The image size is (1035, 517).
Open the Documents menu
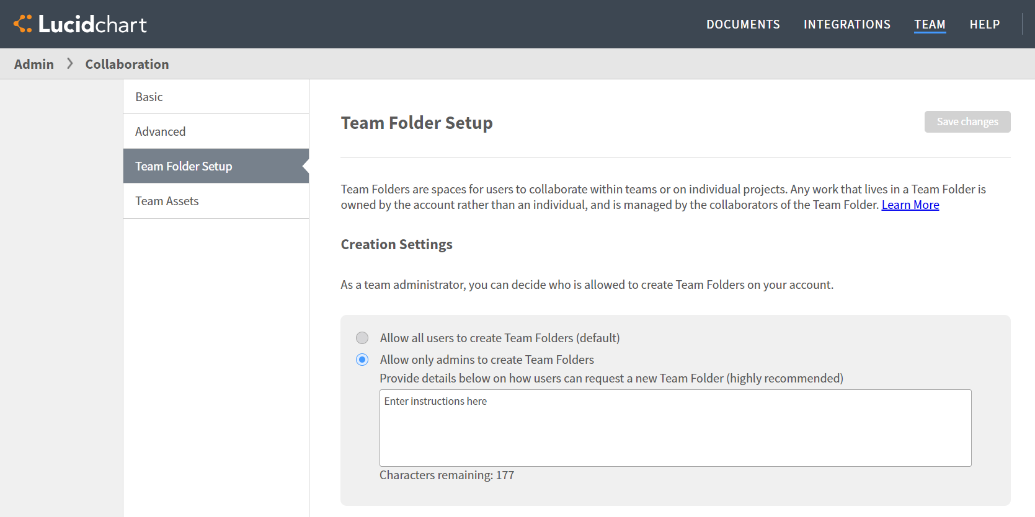click(x=743, y=24)
